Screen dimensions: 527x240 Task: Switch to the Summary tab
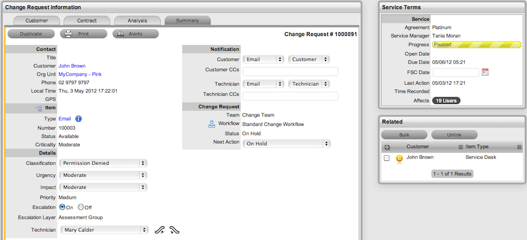pyautogui.click(x=188, y=21)
